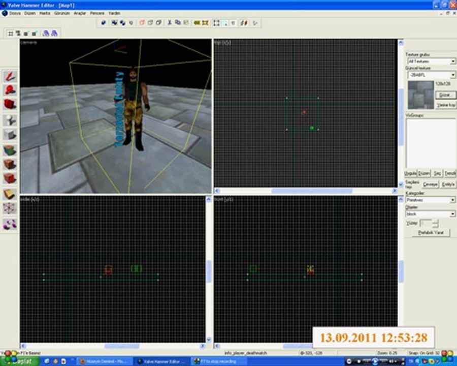
Task: Click the scissors Cut icon
Action: (x=169, y=23)
